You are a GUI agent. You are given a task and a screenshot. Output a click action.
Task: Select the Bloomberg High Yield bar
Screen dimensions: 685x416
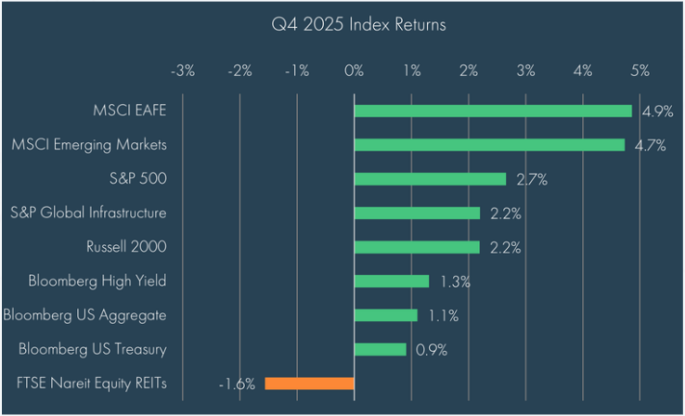[x=391, y=281]
